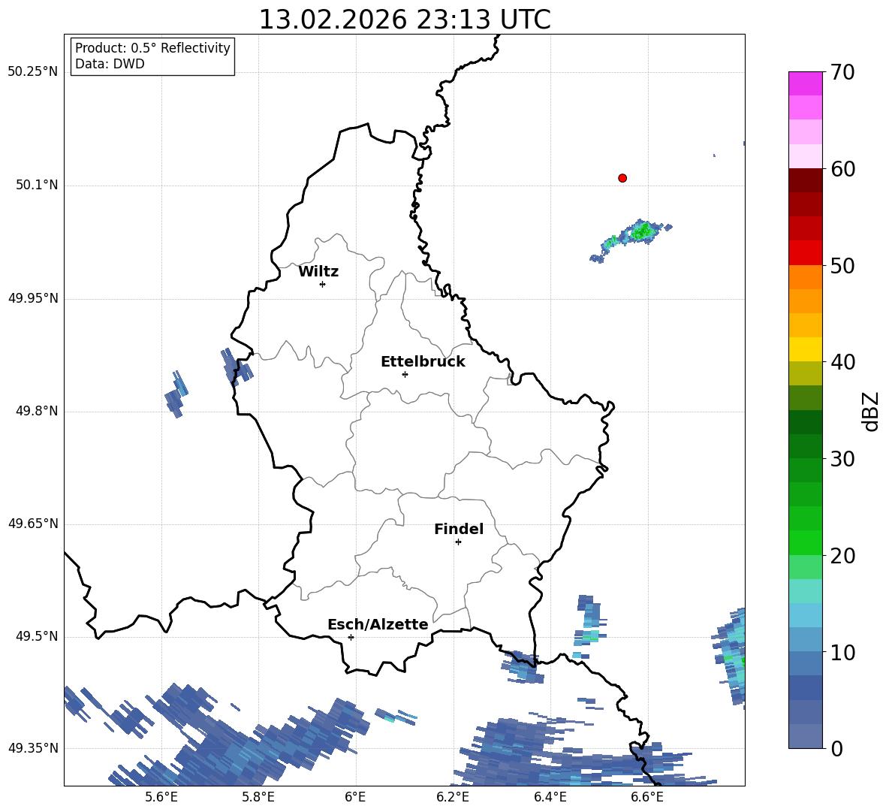
Task: Click the title 13.02.2026 23:13 UTC
Action: click(x=405, y=20)
